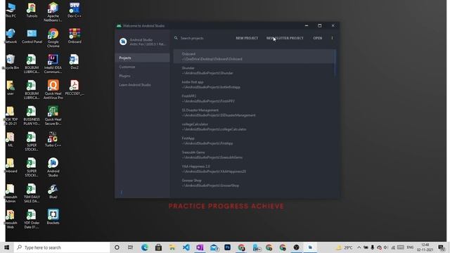
Task: Select the ML folder desktop icon
Action: click(11, 139)
